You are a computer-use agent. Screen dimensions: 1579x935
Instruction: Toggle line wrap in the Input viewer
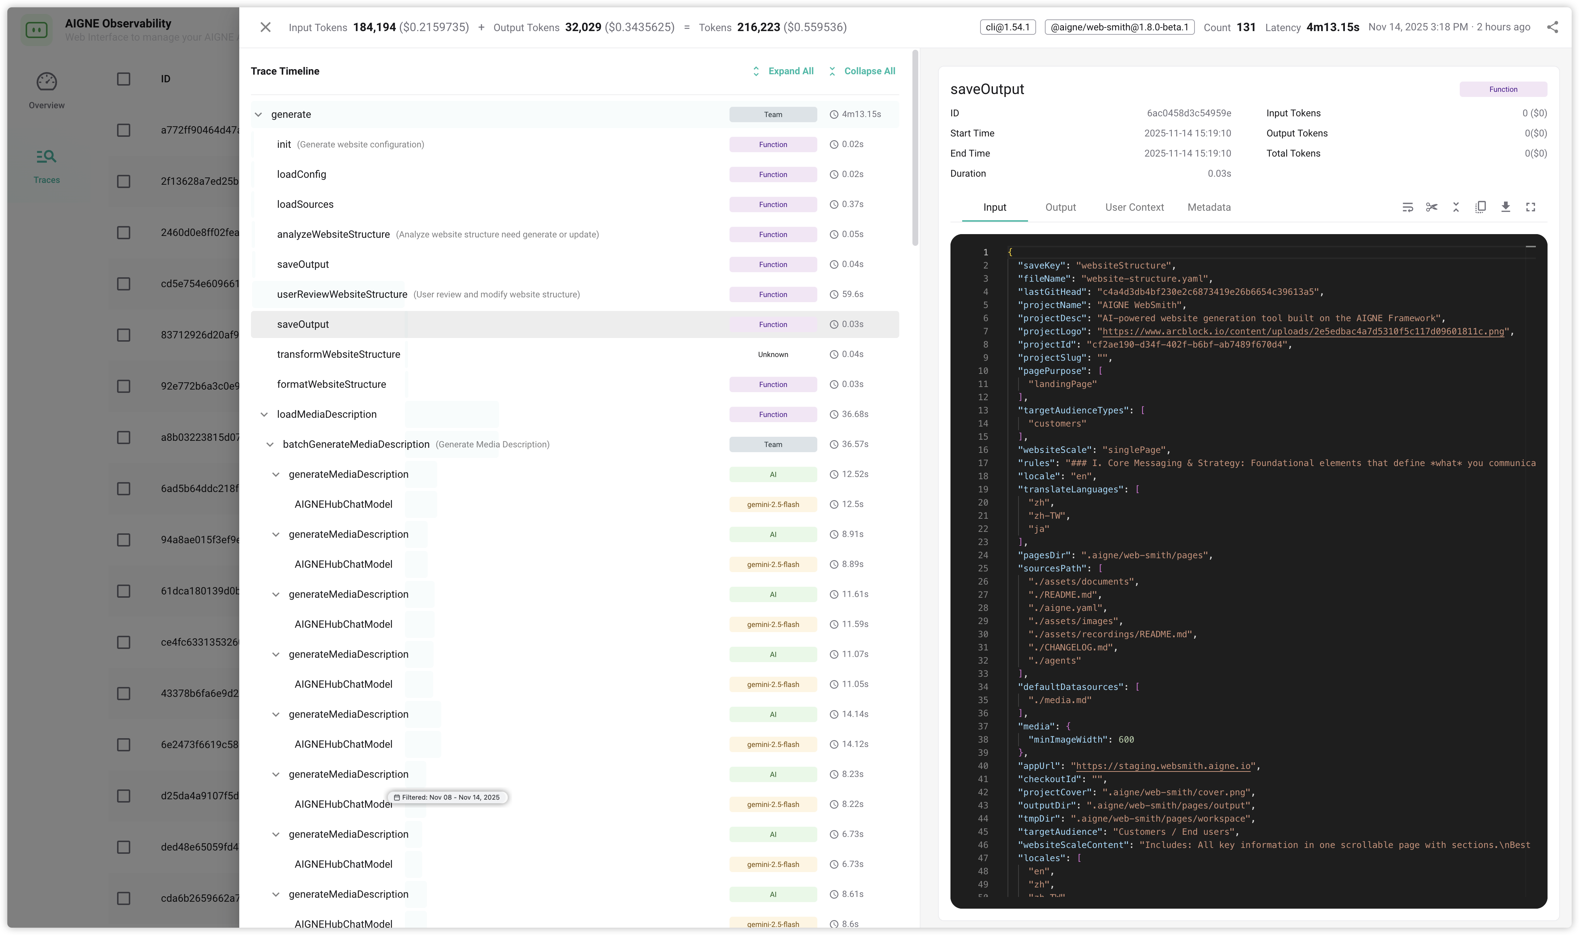click(1408, 207)
